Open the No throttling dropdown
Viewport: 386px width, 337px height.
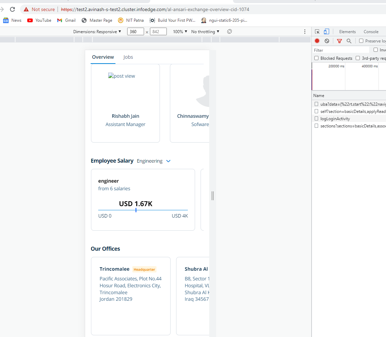[x=205, y=31]
